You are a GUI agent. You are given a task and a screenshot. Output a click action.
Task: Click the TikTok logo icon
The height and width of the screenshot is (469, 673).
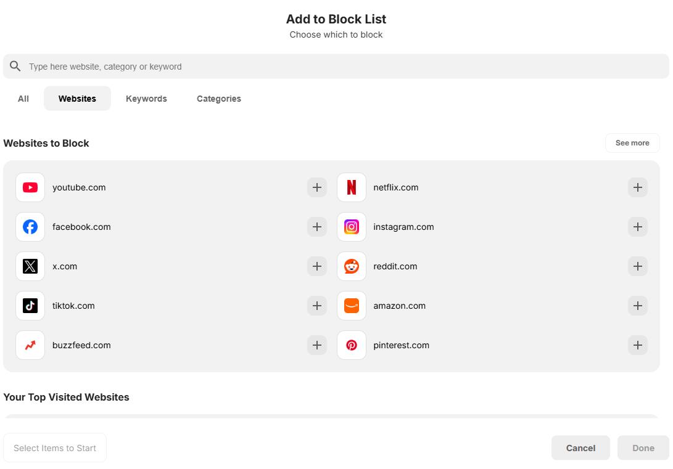(30, 306)
